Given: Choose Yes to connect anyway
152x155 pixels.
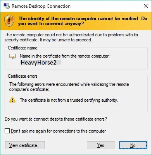Looking at the screenshot, I should (x=101, y=145).
